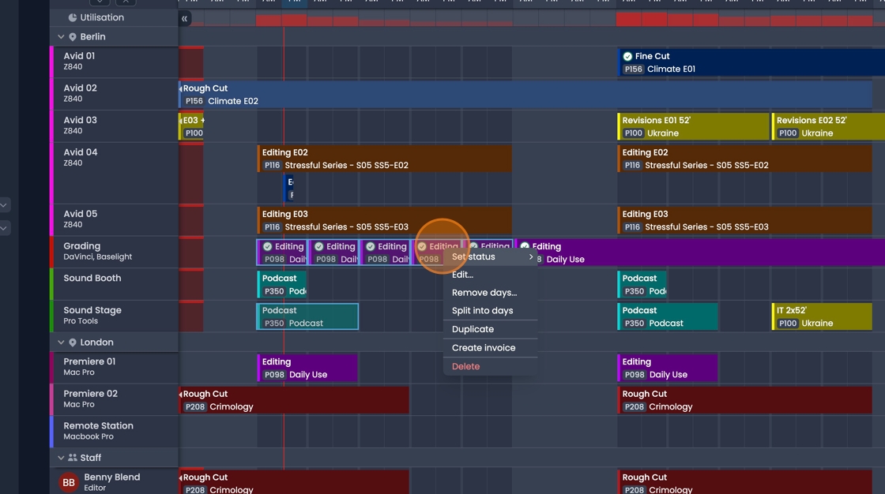The height and width of the screenshot is (494, 885).
Task: Click the magenta color bar of Avid 01
Action: [52, 62]
